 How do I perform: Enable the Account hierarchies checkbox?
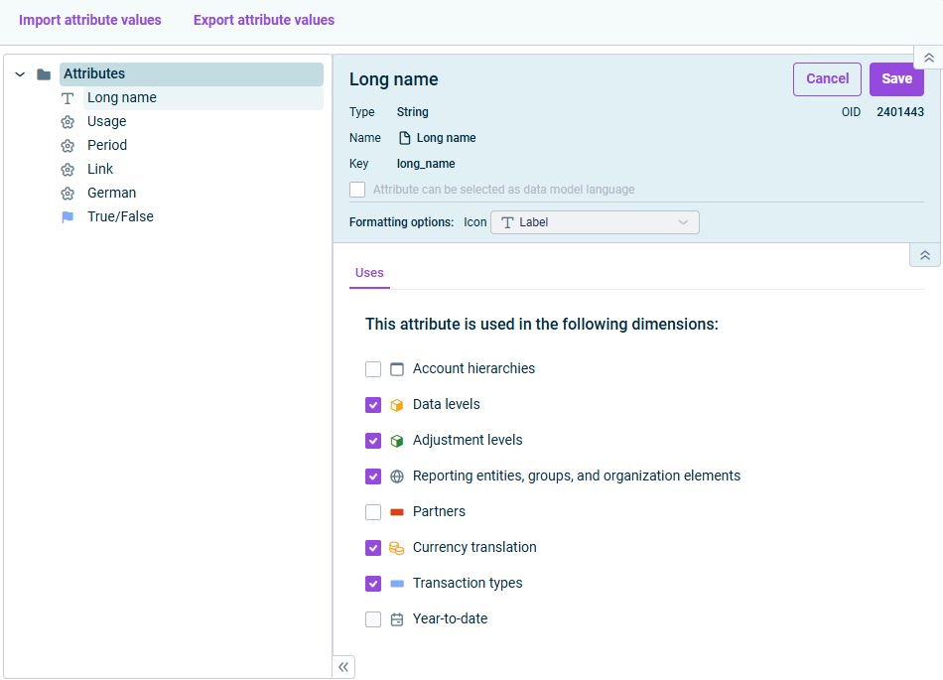[x=373, y=369]
